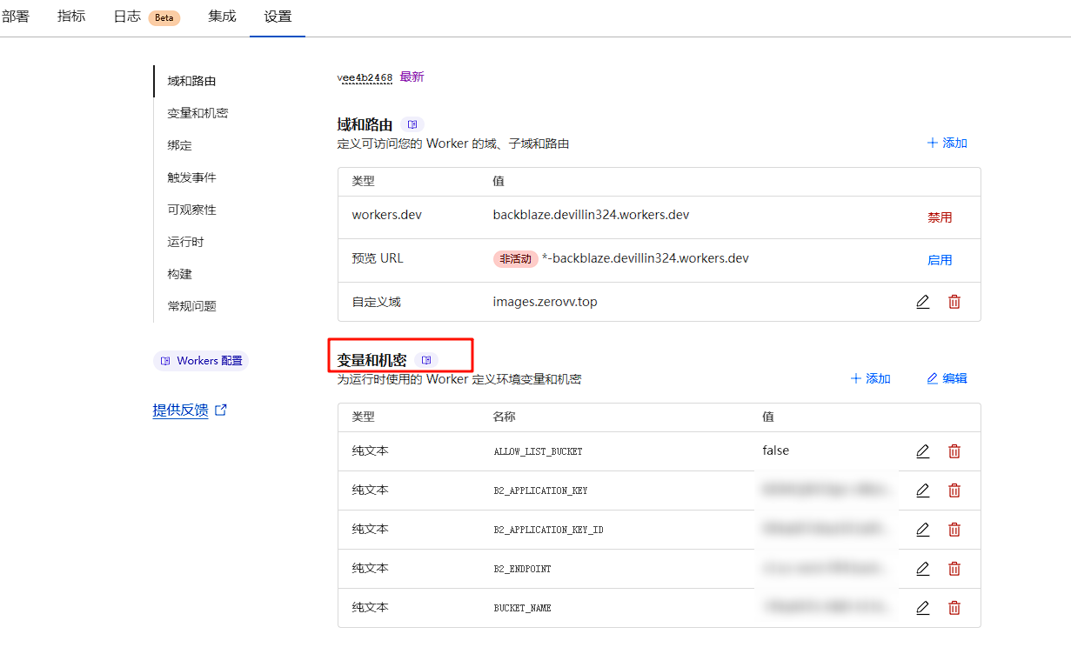The image size is (1071, 654).
Task: Click the pencil icon for ALLOW_LIST_BUCKET
Action: [922, 451]
